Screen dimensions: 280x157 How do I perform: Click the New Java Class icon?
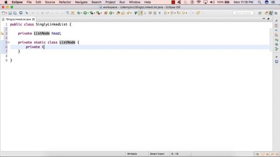(111, 13)
